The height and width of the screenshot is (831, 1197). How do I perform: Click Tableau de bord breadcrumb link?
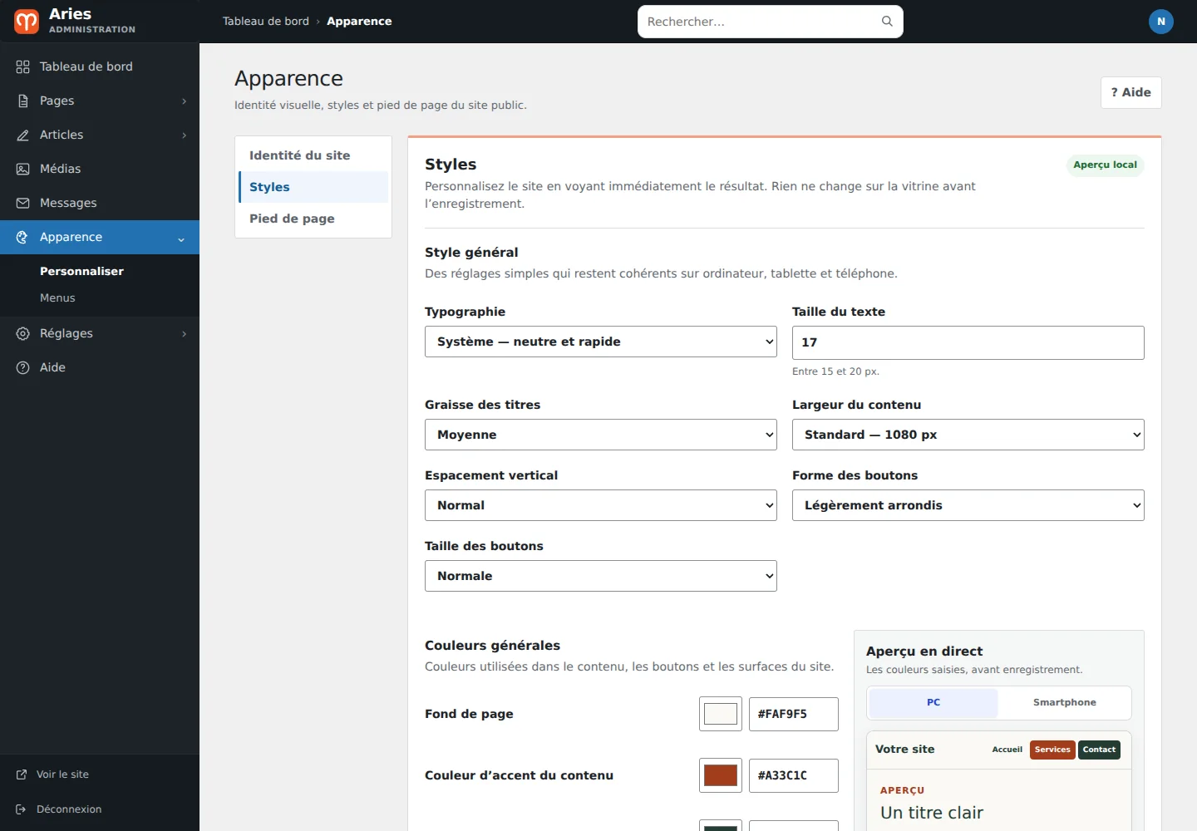266,22
